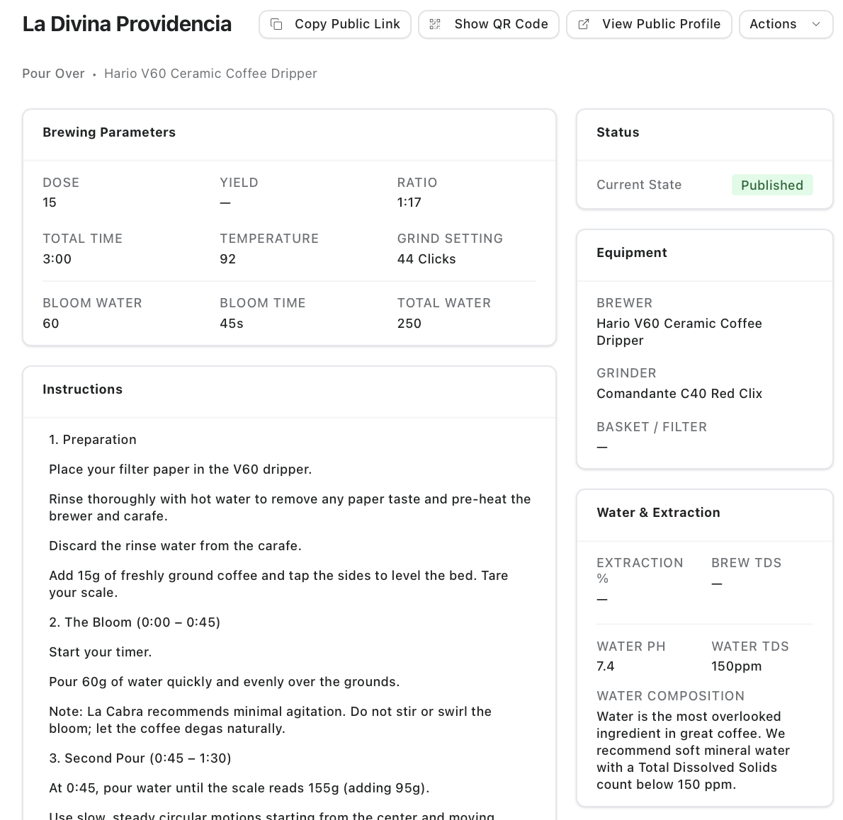Click the external-link icon on View Public Profile
The height and width of the screenshot is (820, 843).
(583, 24)
